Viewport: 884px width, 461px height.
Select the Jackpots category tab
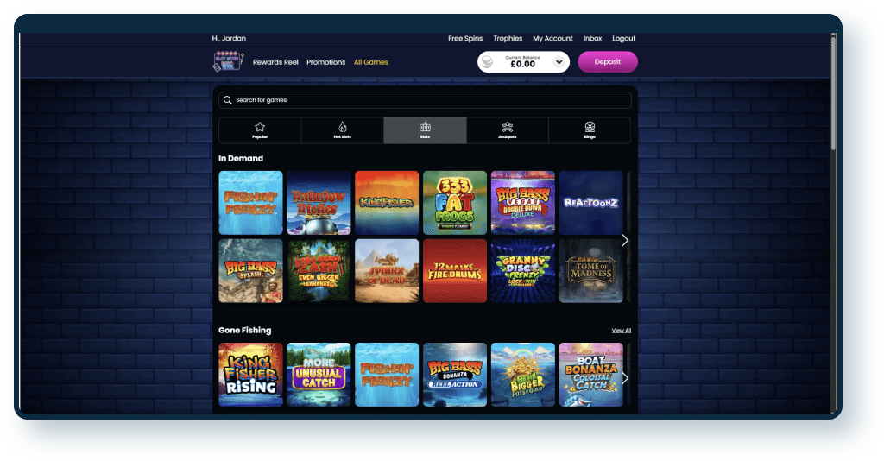point(508,130)
